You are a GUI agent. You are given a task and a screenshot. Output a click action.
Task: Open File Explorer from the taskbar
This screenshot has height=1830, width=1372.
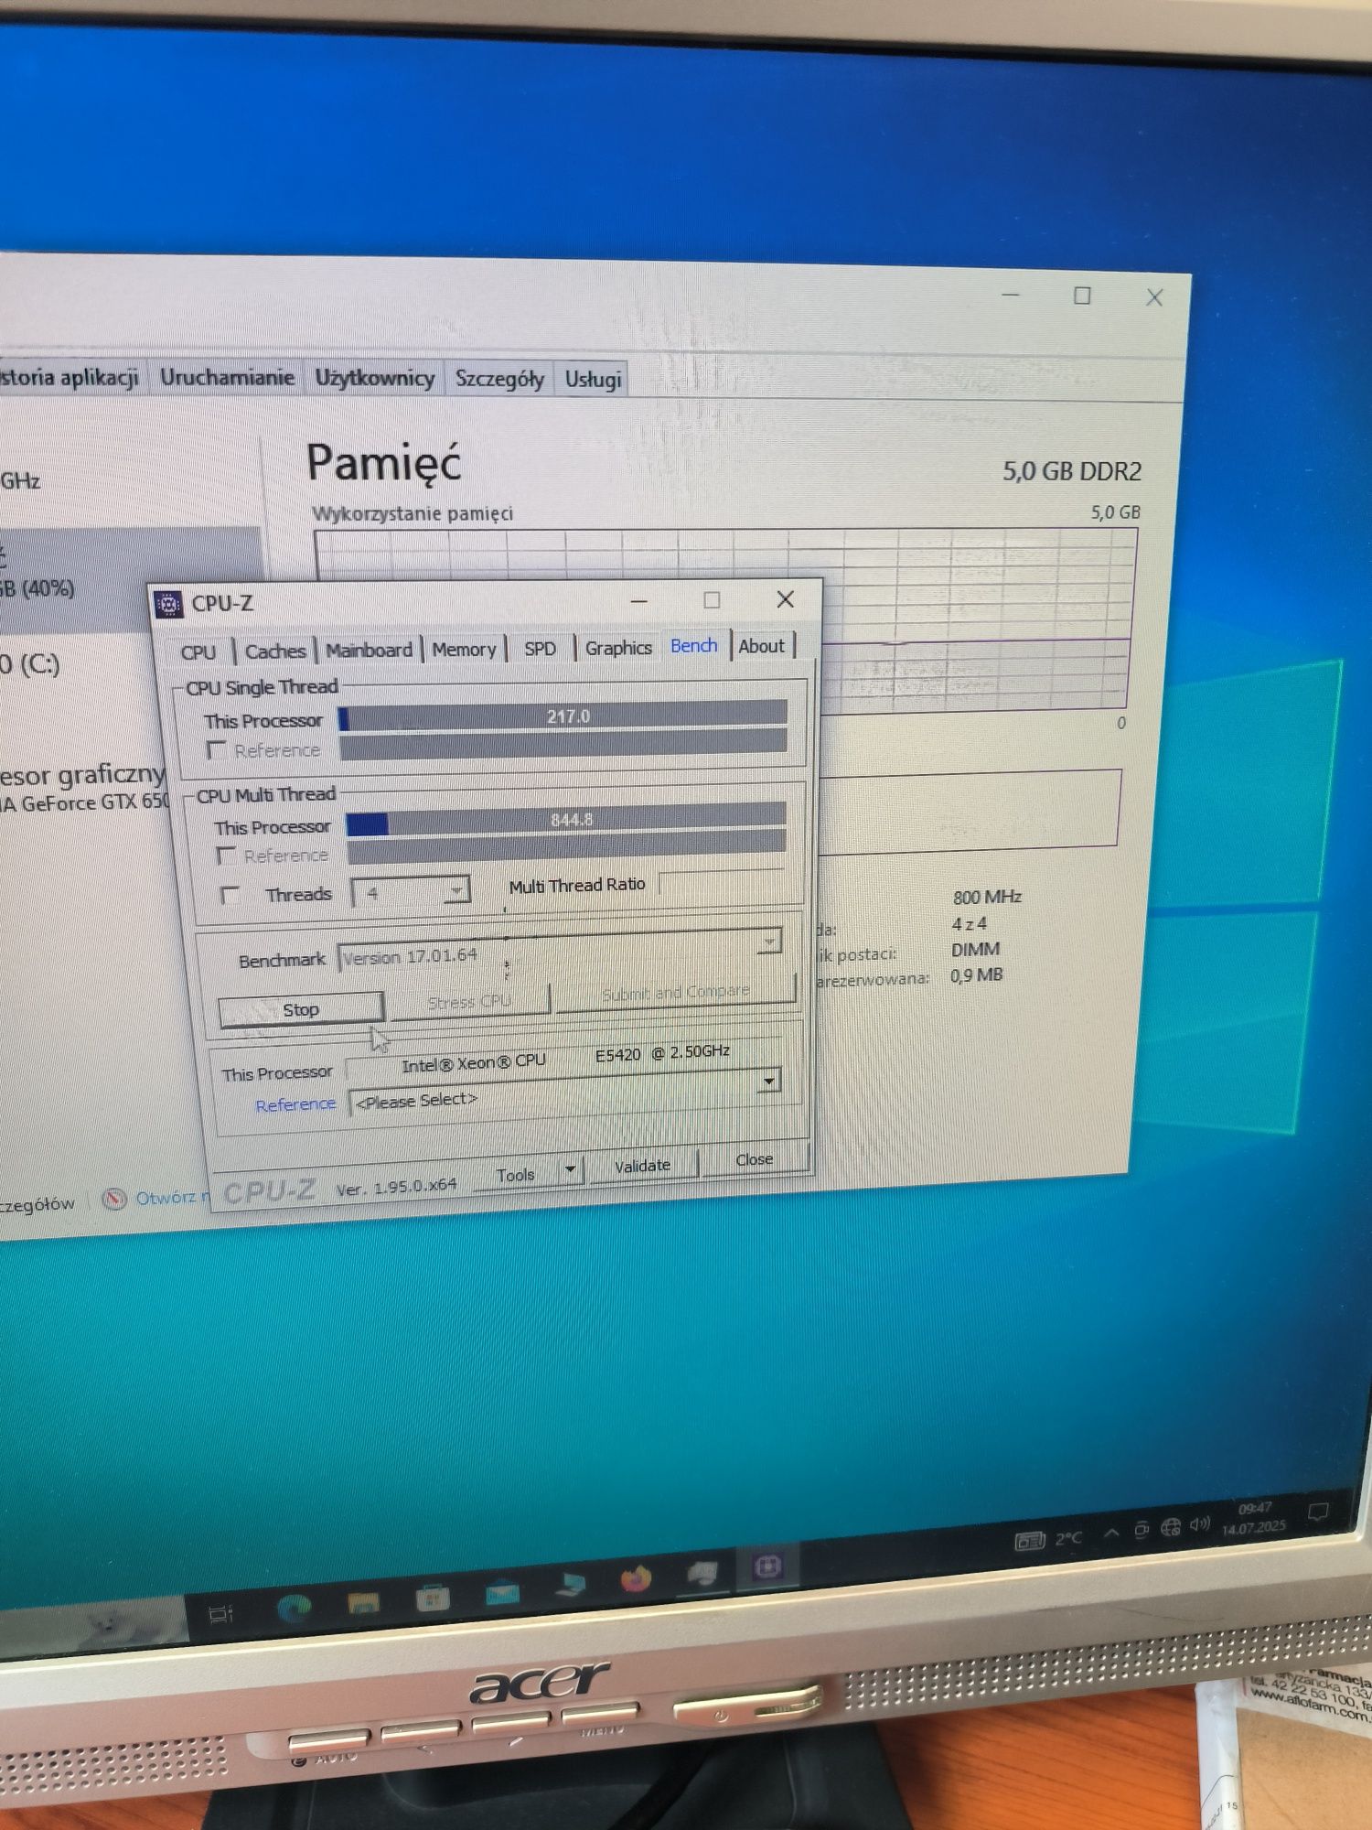[x=363, y=1602]
